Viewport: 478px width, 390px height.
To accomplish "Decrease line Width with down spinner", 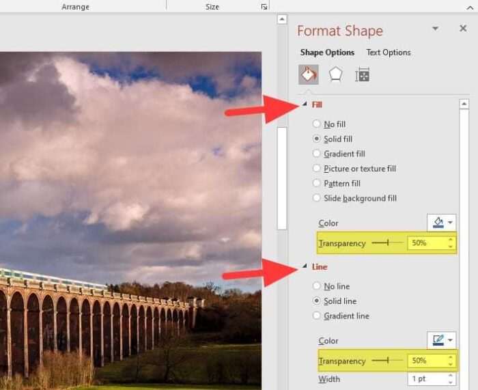I will point(451,382).
